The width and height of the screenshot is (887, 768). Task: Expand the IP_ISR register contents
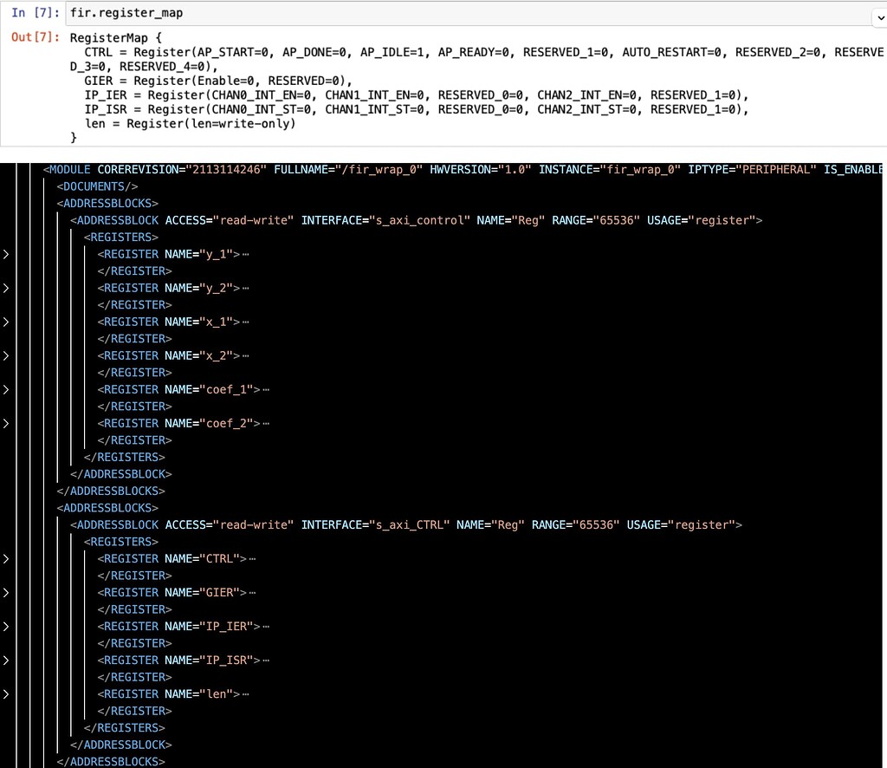[6, 660]
